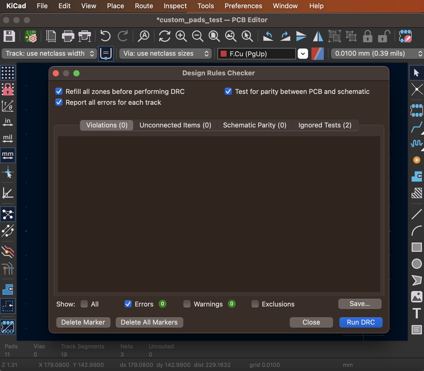Open Via netclass sizes dropdown
Viewport: 424px width, 371px height.
click(x=166, y=54)
